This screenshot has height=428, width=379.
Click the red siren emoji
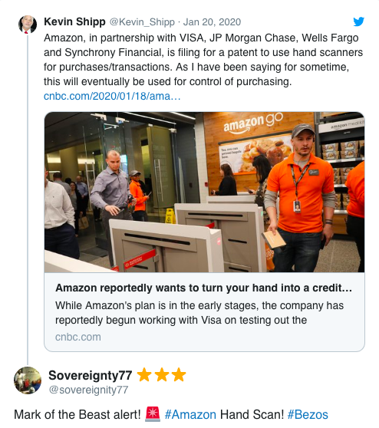(x=153, y=413)
